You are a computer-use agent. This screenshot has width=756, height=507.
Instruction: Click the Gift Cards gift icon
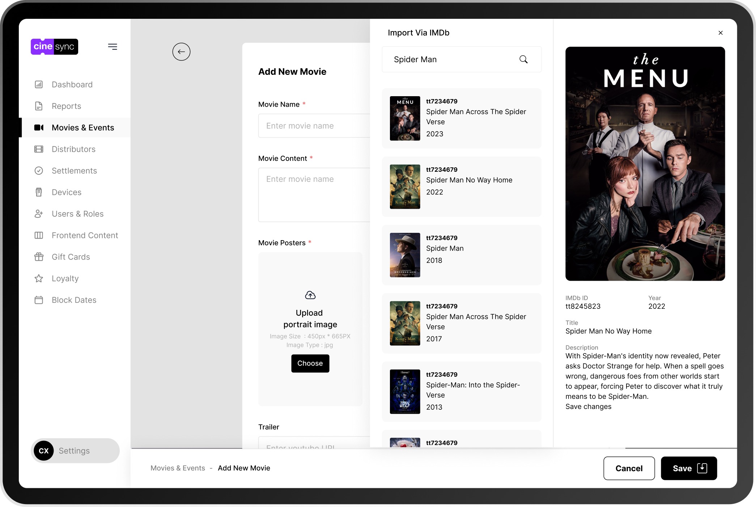point(39,257)
